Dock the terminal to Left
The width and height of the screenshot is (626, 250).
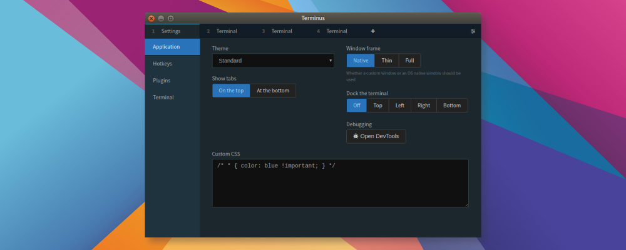click(400, 106)
